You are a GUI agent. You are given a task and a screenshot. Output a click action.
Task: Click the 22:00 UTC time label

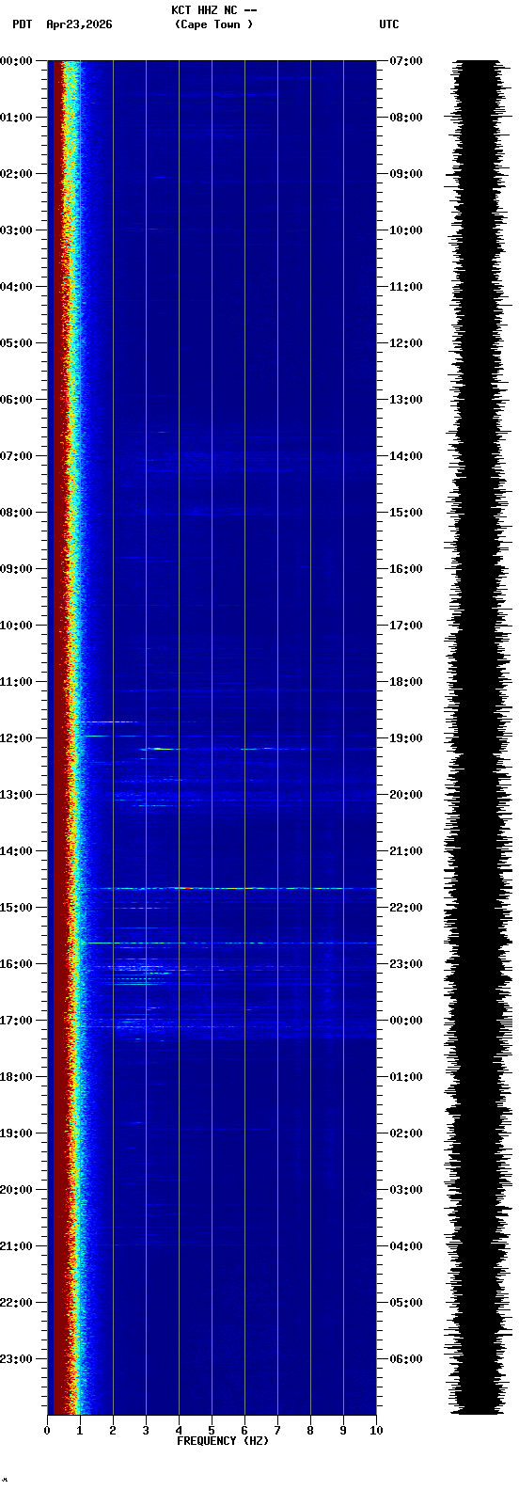click(x=406, y=908)
